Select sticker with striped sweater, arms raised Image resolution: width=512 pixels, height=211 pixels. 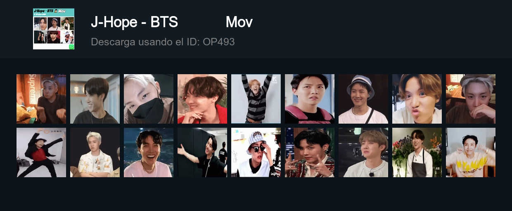pyautogui.click(x=256, y=99)
